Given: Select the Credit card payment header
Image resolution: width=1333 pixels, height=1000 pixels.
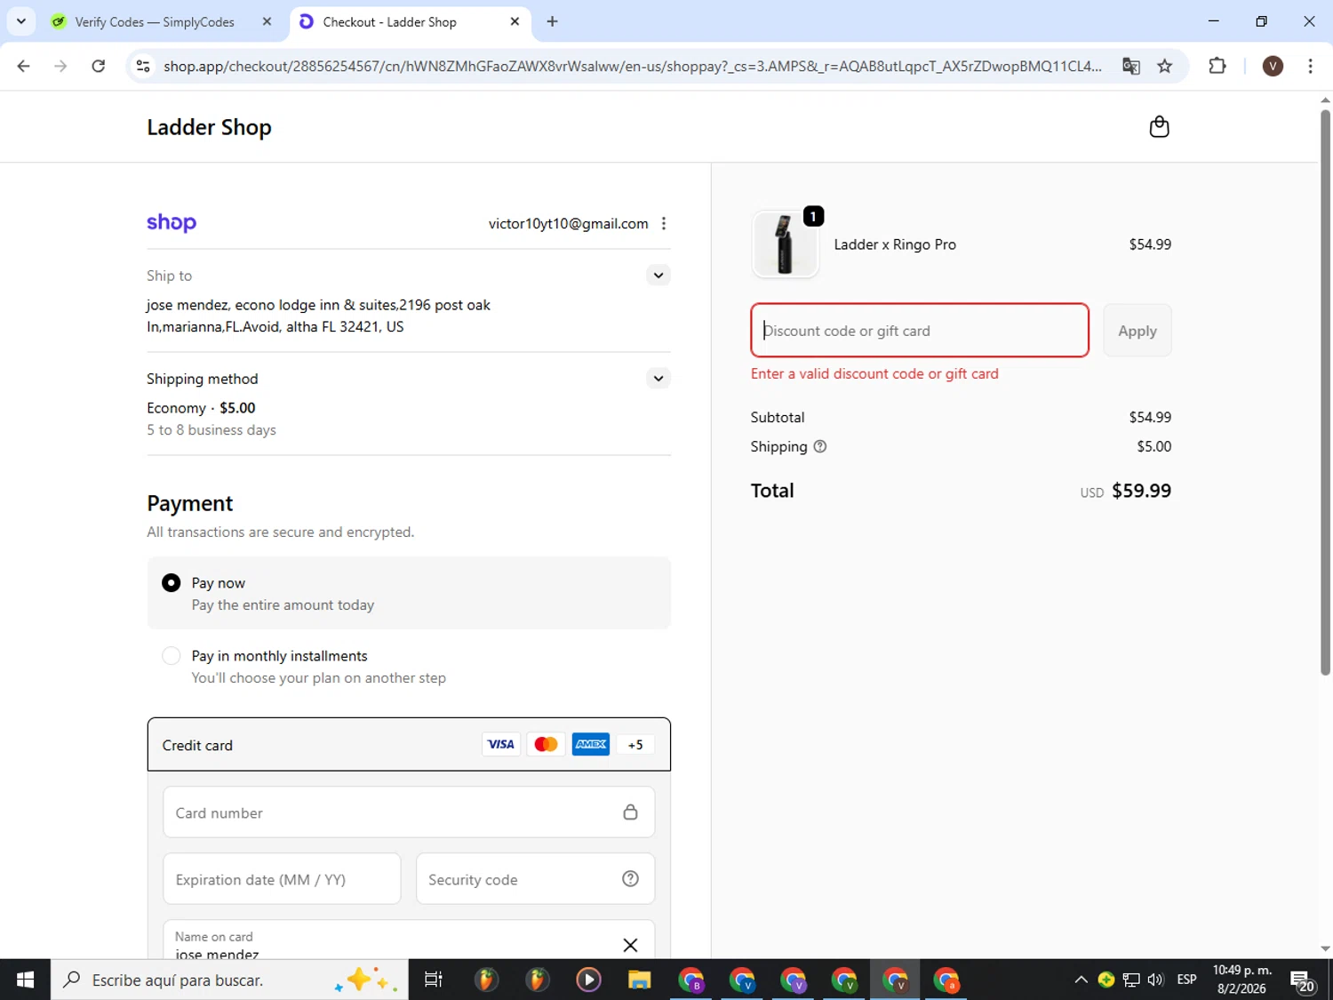Looking at the screenshot, I should 409,745.
